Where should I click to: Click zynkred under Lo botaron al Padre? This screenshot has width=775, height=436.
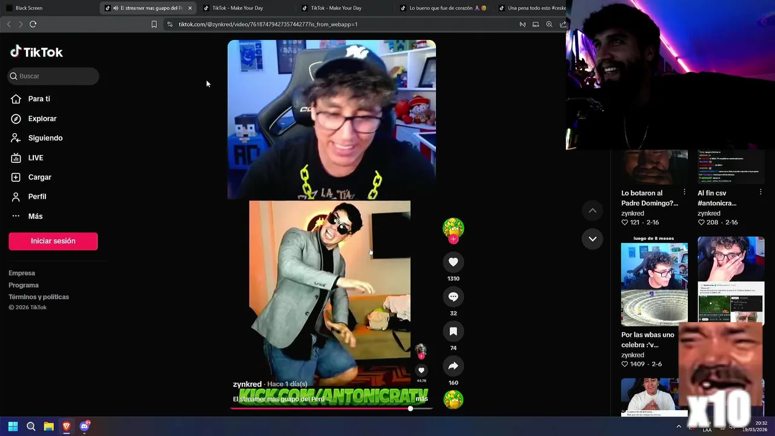633,213
